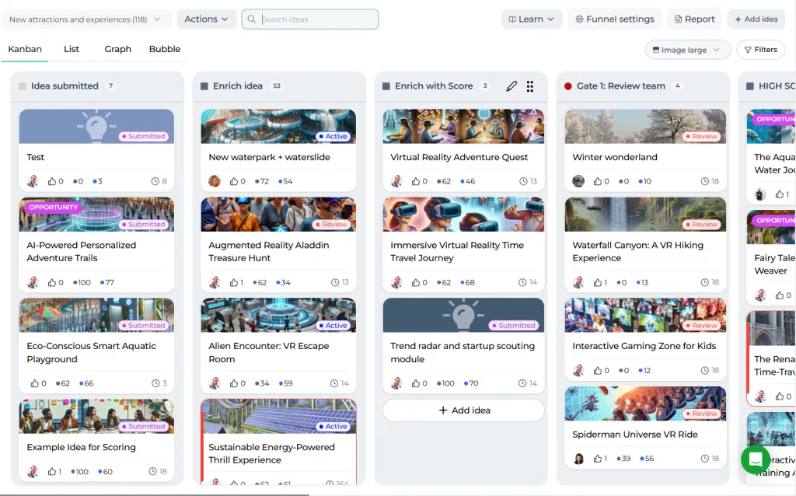Click the author avatar on Winter wonderland card

coord(578,181)
